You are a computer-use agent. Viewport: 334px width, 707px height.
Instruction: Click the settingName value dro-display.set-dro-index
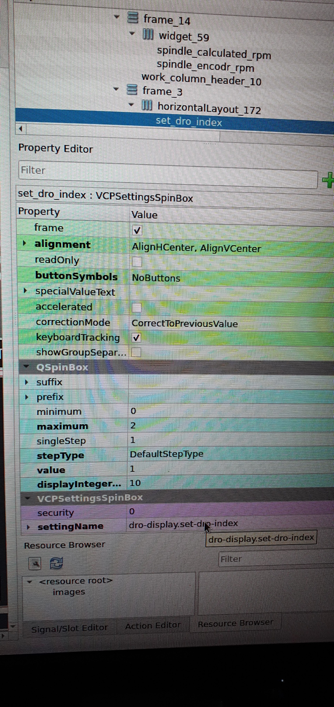tap(183, 523)
